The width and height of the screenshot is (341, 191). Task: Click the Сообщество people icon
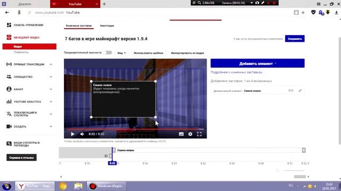point(9,76)
